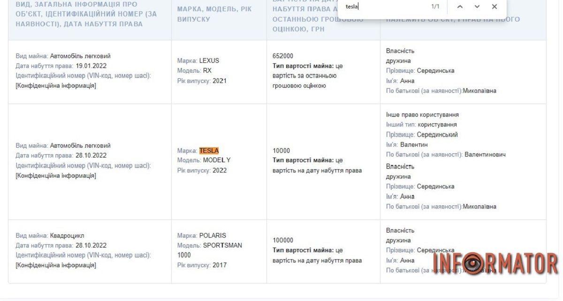
Task: Click 'Вид майна: Квадроцикл' text
Action: 50,235
